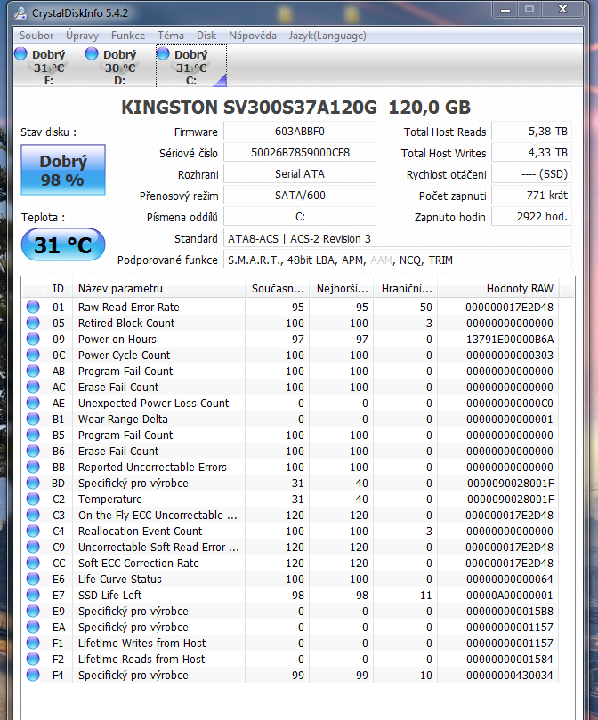Open the Disk menu
Image resolution: width=598 pixels, height=720 pixels.
click(x=206, y=36)
